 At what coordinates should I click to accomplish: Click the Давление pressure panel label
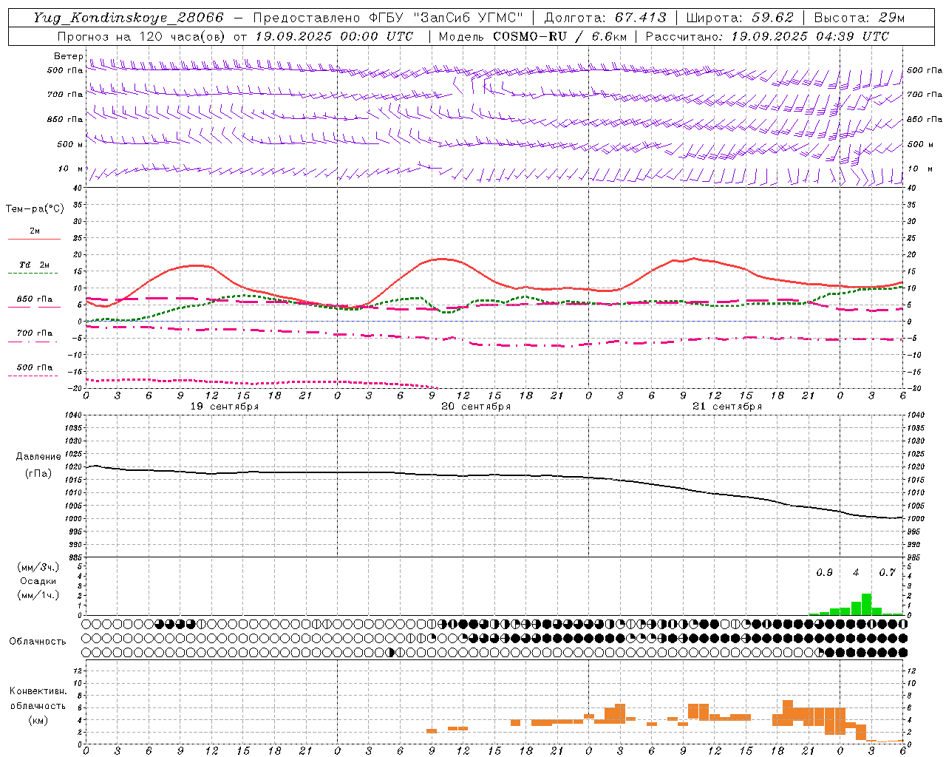click(38, 457)
